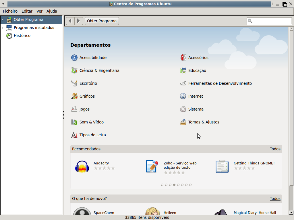The image size is (294, 220).
Task: Click the Sistema gear icon
Action: click(x=183, y=109)
